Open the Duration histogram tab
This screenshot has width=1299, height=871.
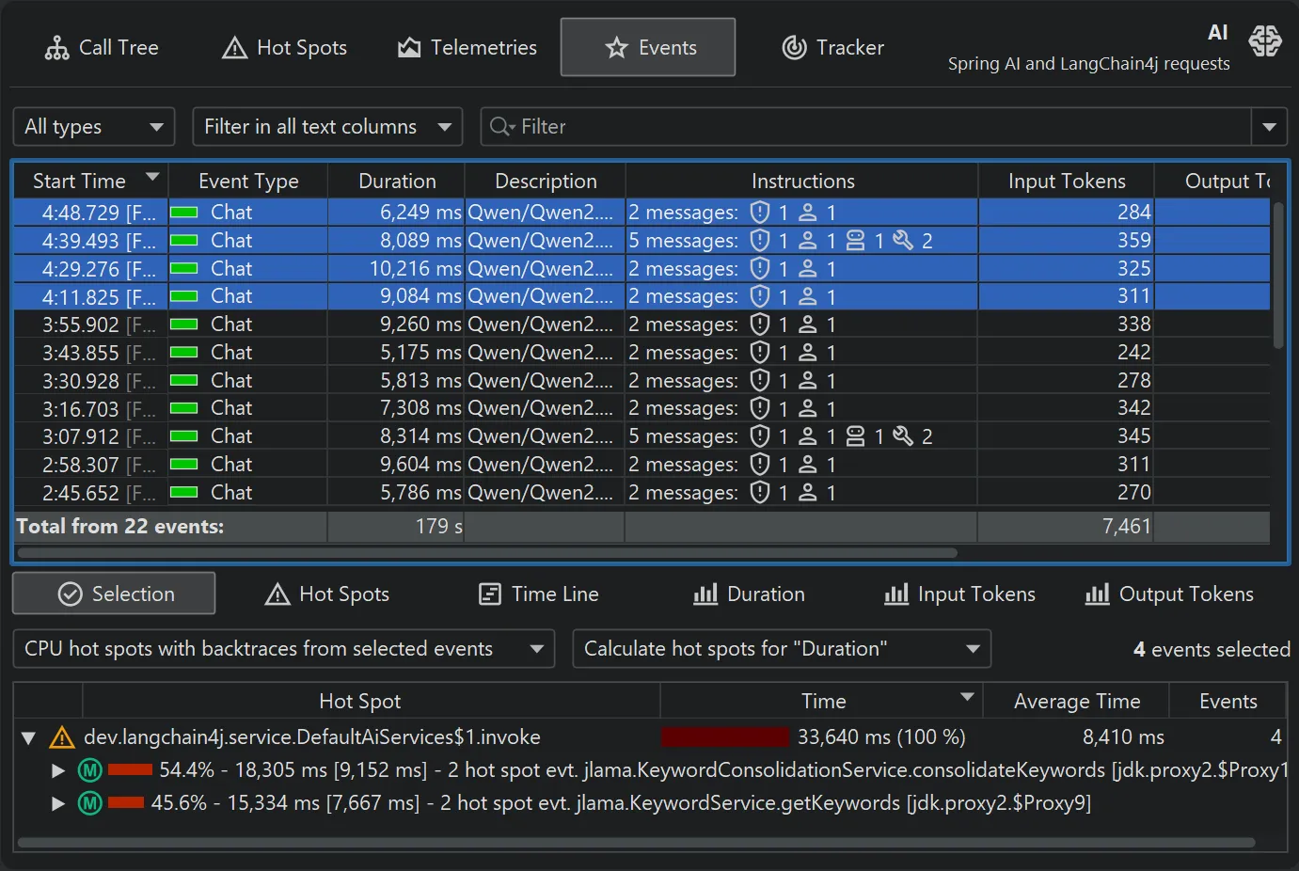(749, 594)
